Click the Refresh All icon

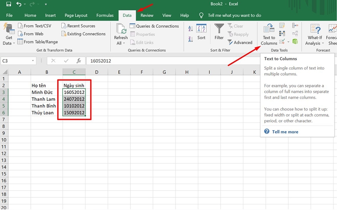tap(121, 29)
